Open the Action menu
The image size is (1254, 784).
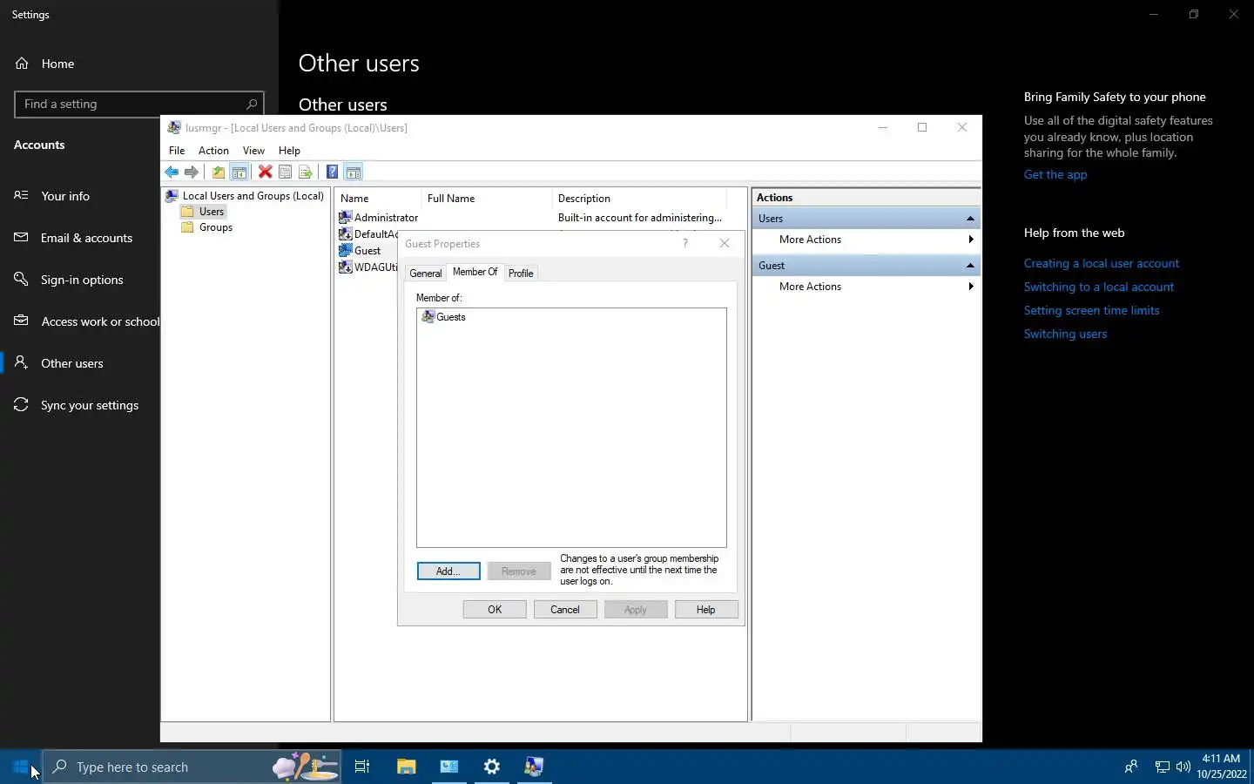pos(213,151)
